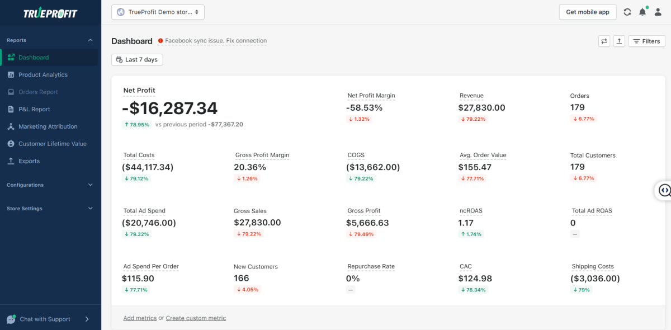Collapse the Reports section
This screenshot has height=330, width=671.
[x=91, y=40]
